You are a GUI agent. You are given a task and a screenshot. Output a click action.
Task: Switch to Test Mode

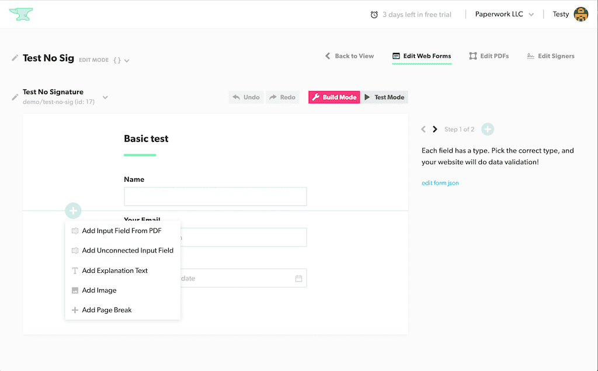(x=384, y=97)
